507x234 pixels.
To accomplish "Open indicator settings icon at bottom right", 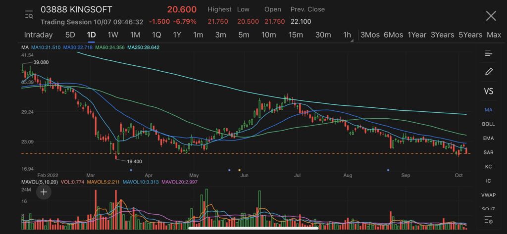I will (489, 221).
